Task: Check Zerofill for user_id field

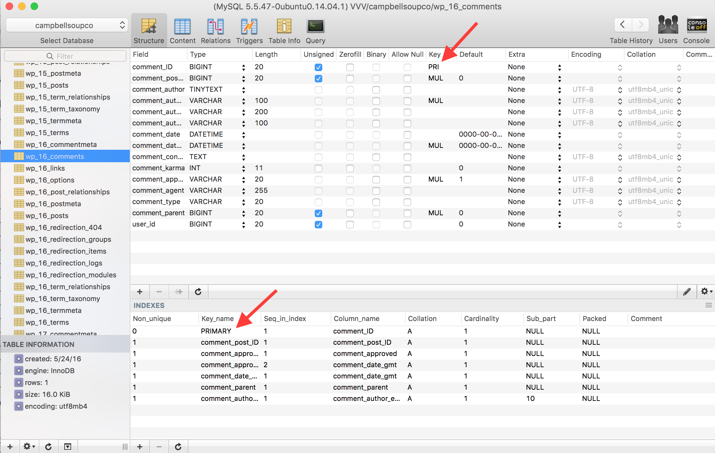Action: tap(350, 224)
